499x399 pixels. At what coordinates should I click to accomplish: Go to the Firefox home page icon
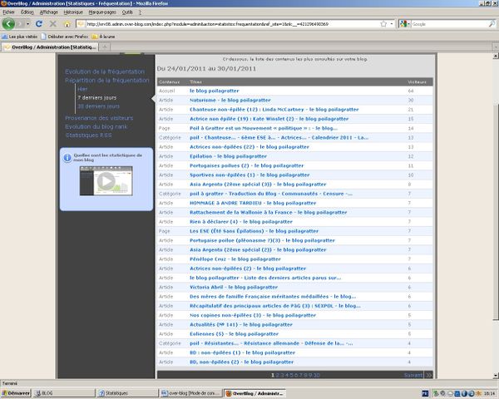(67, 24)
